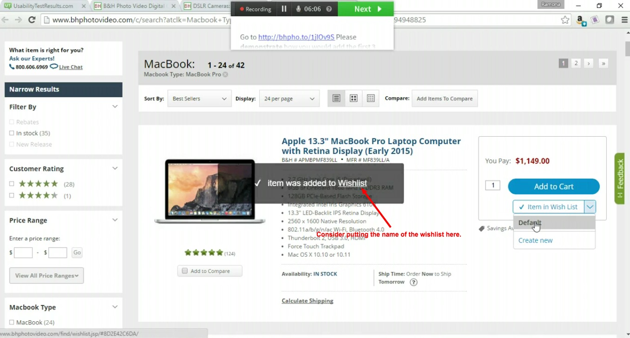Toggle the New Release filter checkbox
The width and height of the screenshot is (630, 338).
[12, 145]
